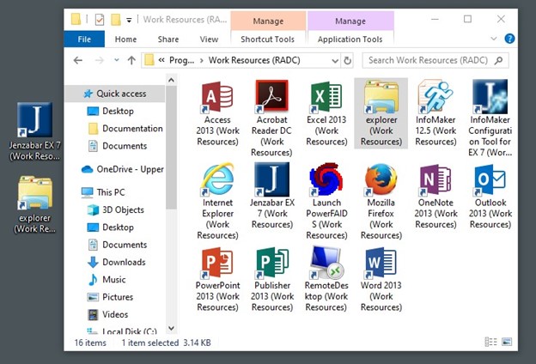The width and height of the screenshot is (536, 364).
Task: Open Music folder in sidebar
Action: click(107, 280)
